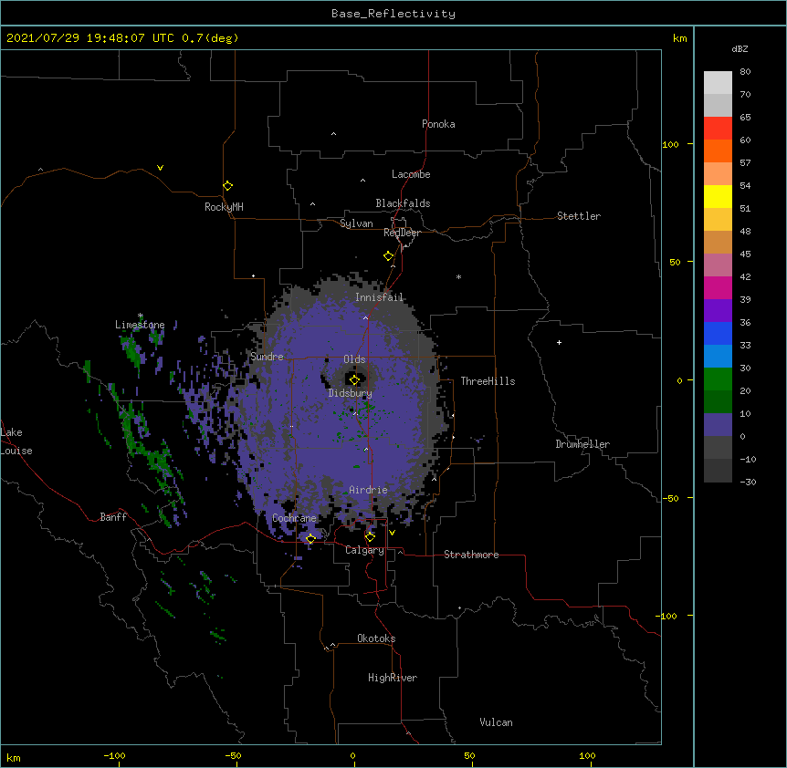Screen dimensions: 787x768
Task: Click the yellow diamond marker above Calgary label
Action: tap(370, 537)
